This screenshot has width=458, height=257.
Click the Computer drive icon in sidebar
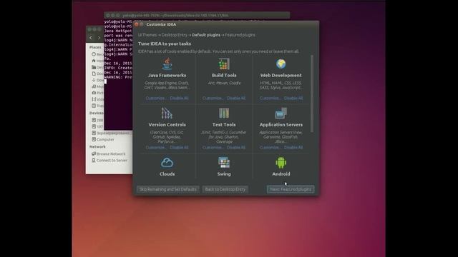click(x=94, y=139)
